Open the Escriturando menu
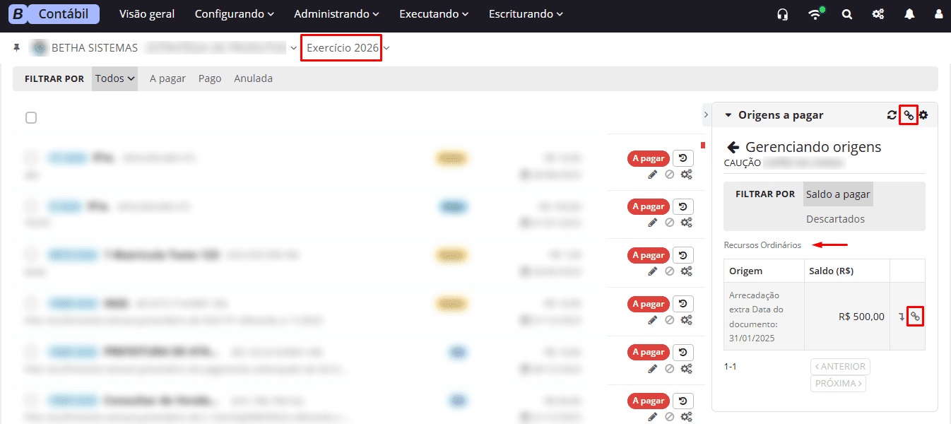This screenshot has width=951, height=424. pos(525,13)
